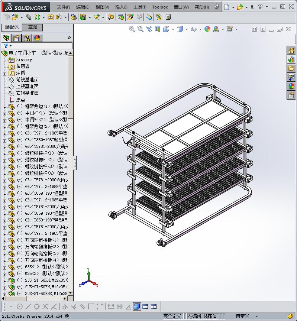Open the 文件(F) menu
This screenshot has height=321, width=297.
pos(63,7)
